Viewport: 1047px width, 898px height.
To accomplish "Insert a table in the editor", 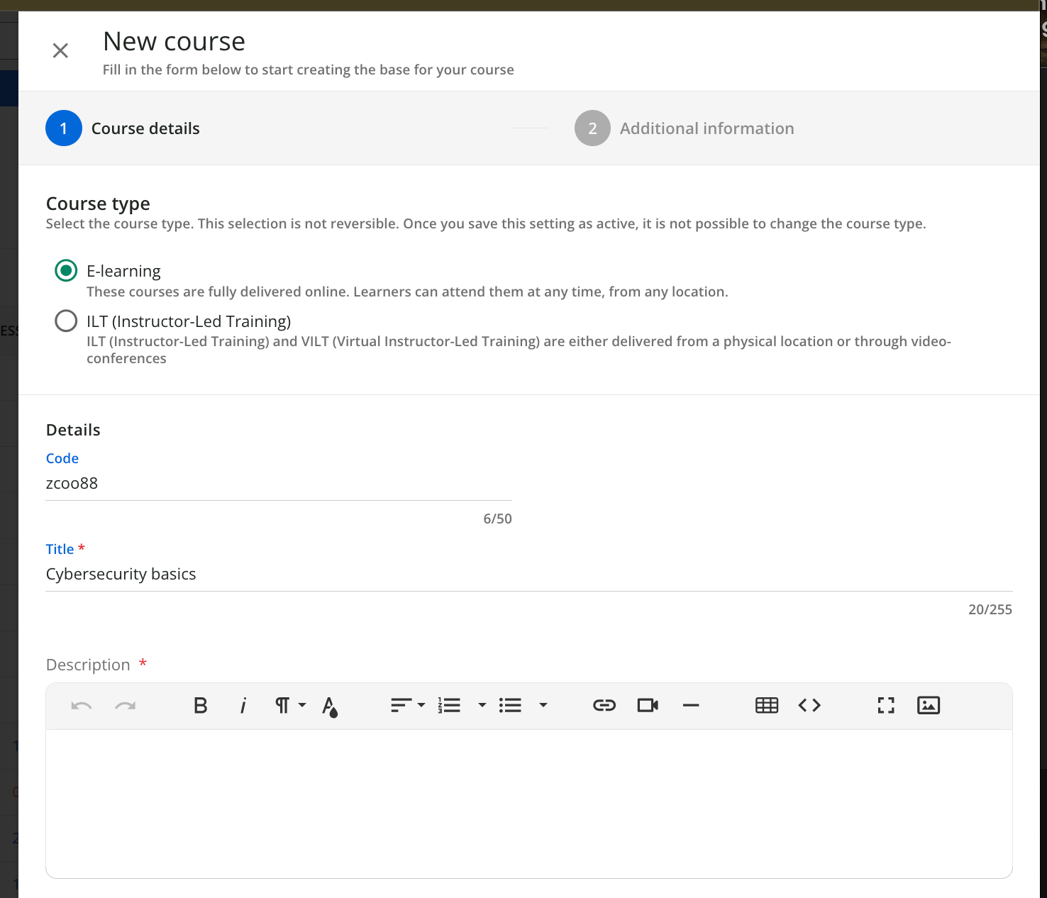I will click(x=766, y=705).
